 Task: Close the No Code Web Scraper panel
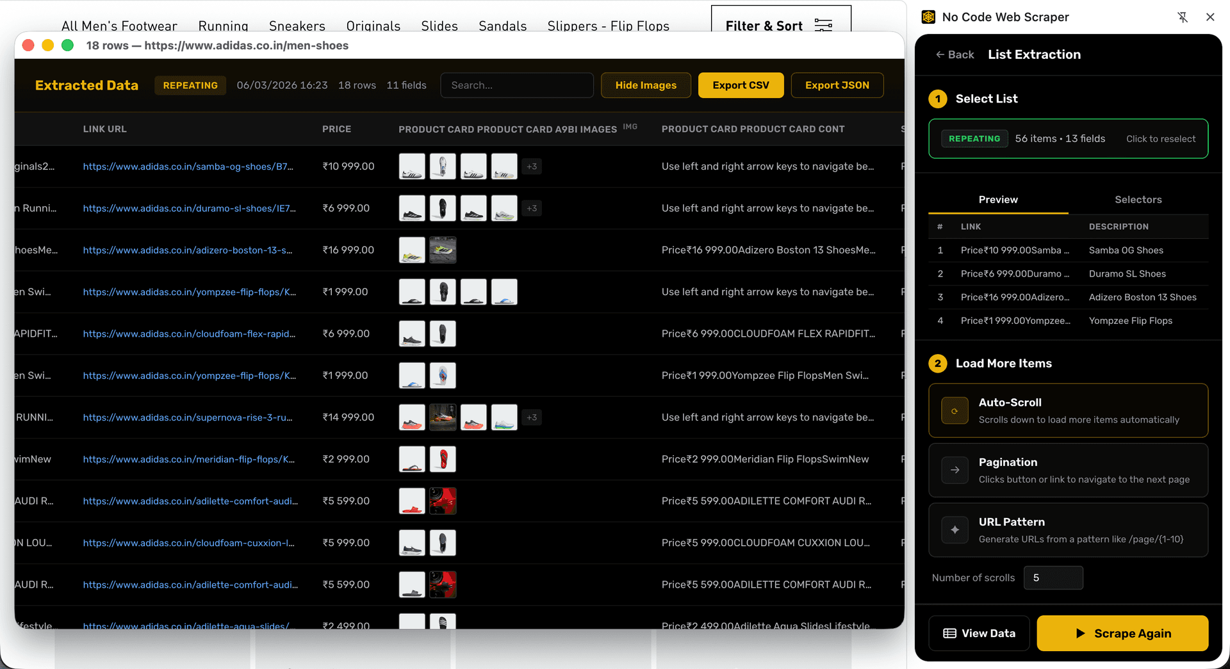1210,17
